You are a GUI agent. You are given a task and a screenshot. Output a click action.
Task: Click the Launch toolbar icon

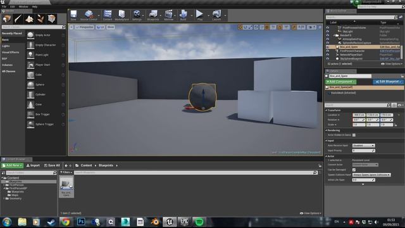(x=216, y=15)
